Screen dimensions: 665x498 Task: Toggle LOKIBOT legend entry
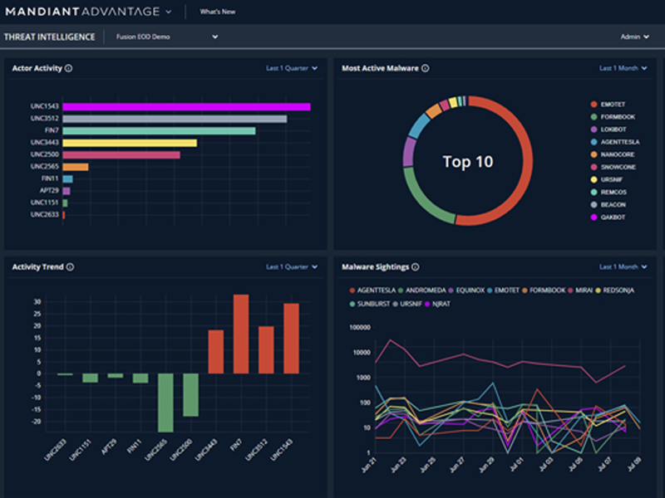(x=608, y=129)
